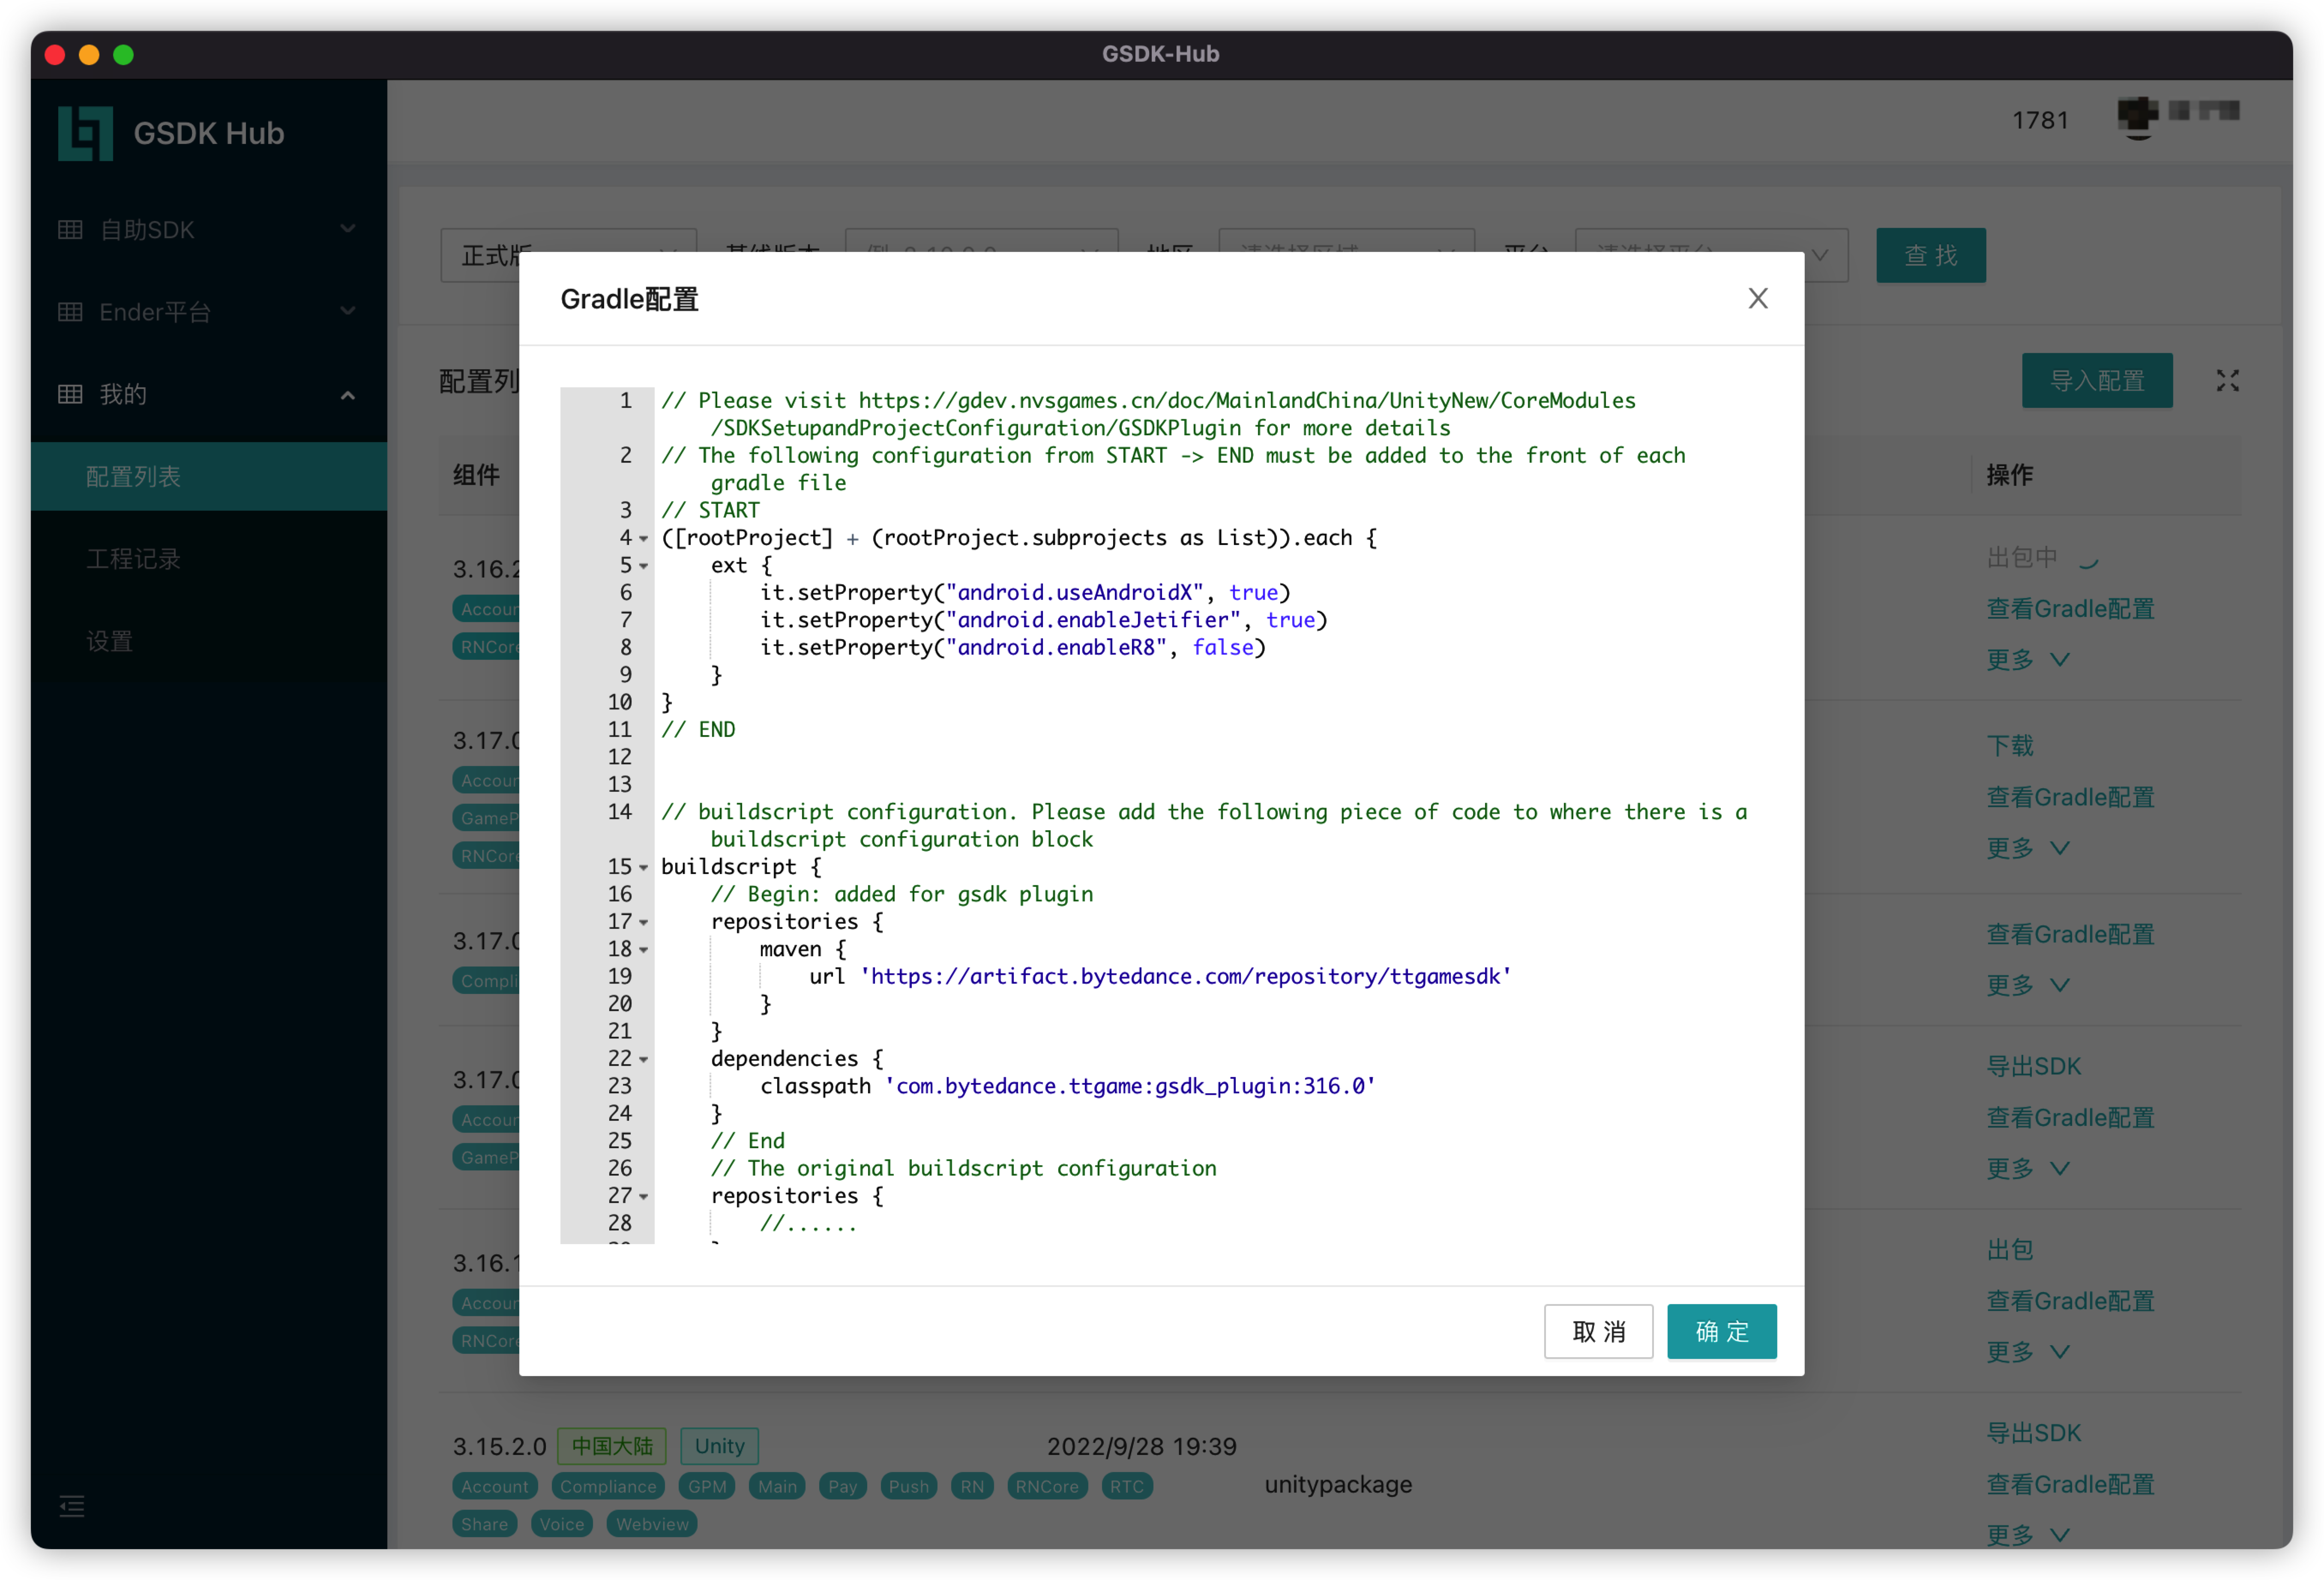Click the GPM component tag

(x=707, y=1486)
